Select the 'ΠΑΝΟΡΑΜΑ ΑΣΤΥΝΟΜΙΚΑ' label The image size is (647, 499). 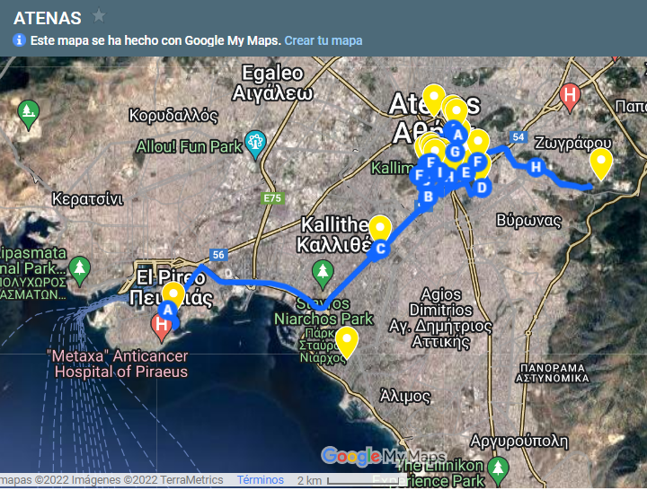[552, 373]
